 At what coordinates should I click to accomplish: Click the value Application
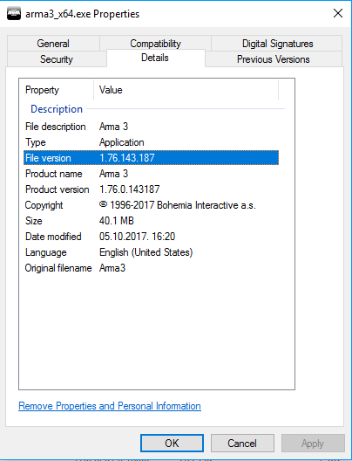pyautogui.click(x=122, y=142)
